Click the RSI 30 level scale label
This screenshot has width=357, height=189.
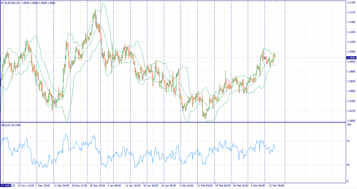pyautogui.click(x=348, y=165)
